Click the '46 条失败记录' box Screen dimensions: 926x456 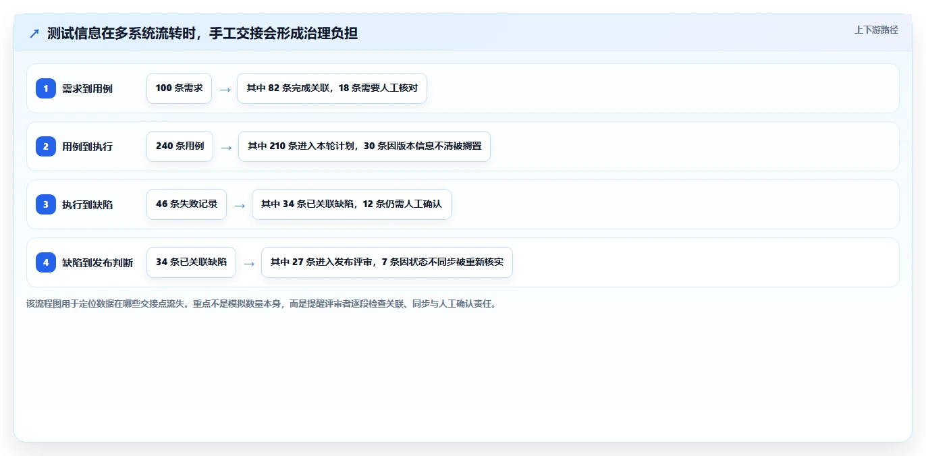[x=186, y=204]
